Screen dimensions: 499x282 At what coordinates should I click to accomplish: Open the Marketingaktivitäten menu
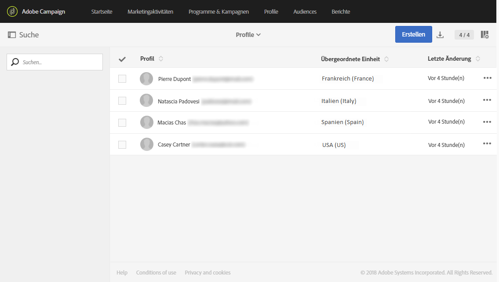coord(150,11)
